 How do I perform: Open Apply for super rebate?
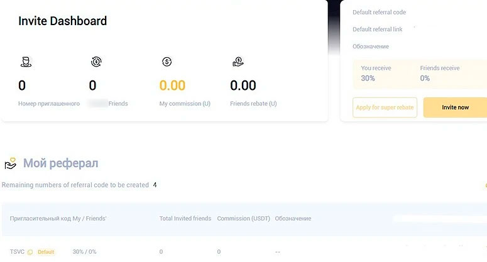(x=385, y=107)
